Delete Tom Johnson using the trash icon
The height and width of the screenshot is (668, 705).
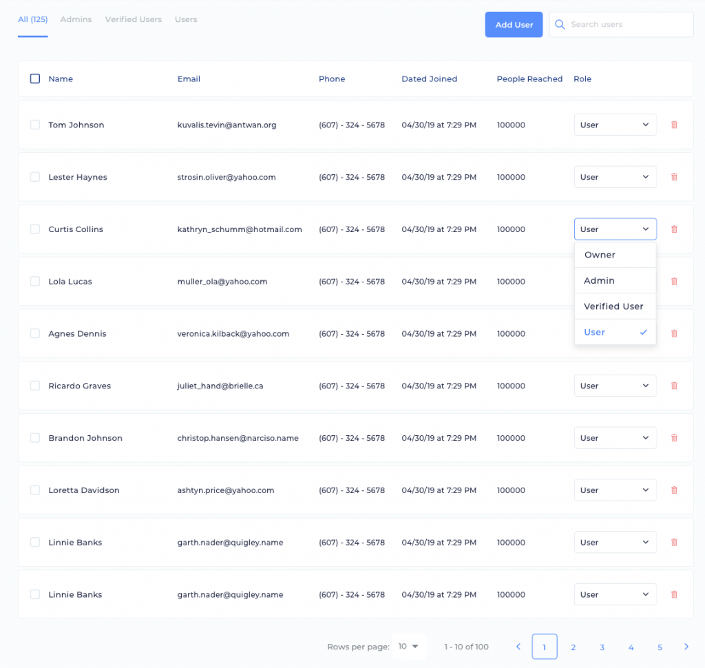pos(673,125)
